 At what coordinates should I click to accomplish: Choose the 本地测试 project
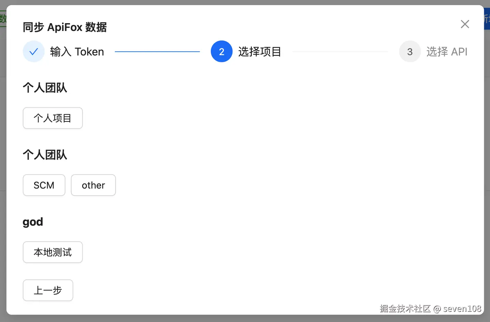pyautogui.click(x=53, y=252)
